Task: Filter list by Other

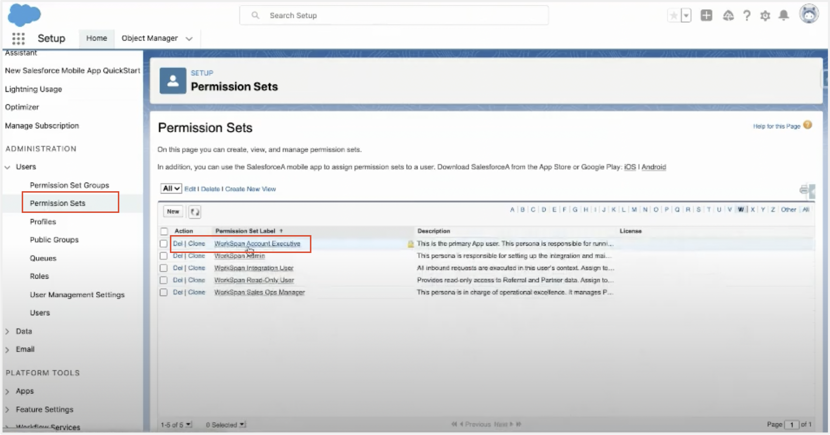Action: pyautogui.click(x=788, y=210)
